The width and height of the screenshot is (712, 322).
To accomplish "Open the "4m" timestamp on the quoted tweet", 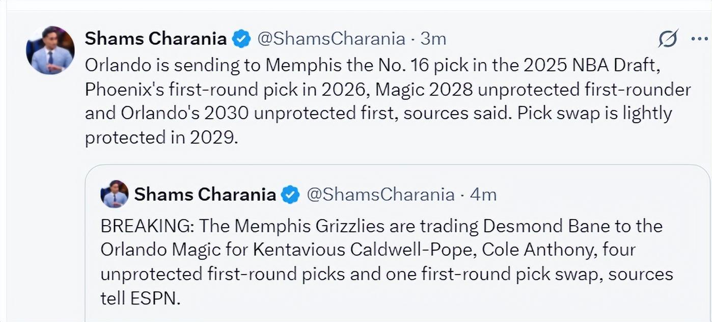I will tap(484, 195).
